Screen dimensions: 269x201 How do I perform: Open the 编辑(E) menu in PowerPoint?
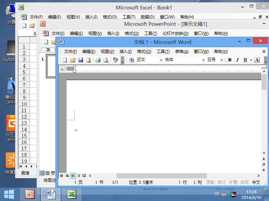click(x=76, y=33)
